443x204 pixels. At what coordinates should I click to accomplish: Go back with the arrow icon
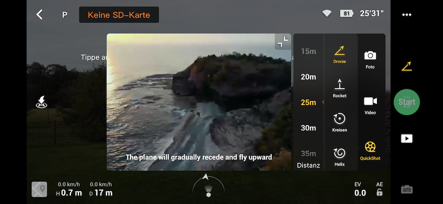[x=39, y=14]
